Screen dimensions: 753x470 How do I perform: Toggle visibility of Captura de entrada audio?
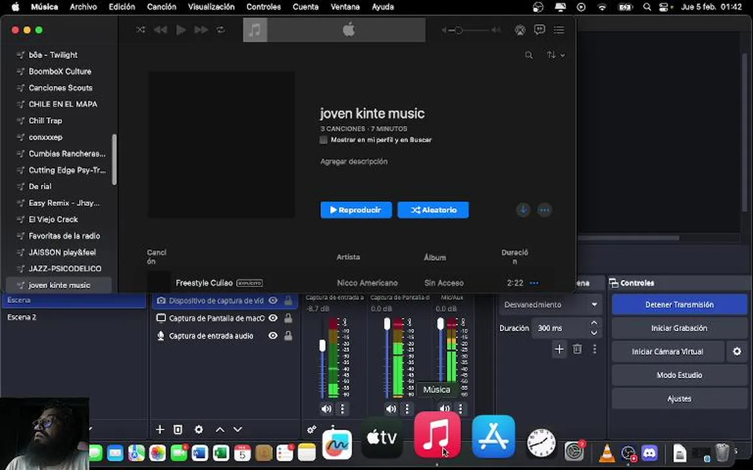(273, 336)
